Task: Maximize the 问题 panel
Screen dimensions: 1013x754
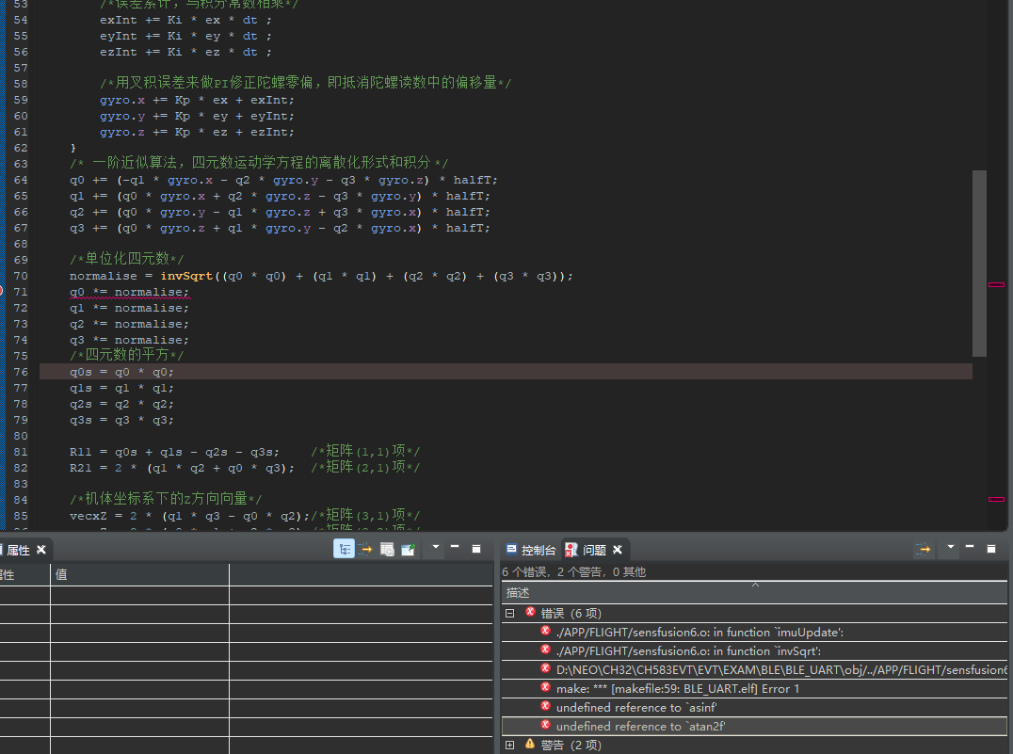Action: coord(991,548)
